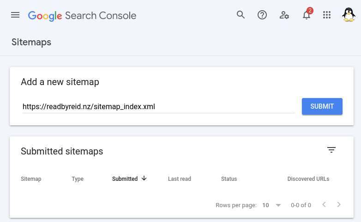This screenshot has width=361, height=222.
Task: Click the 'Add a new sitemap' heading
Action: click(60, 82)
